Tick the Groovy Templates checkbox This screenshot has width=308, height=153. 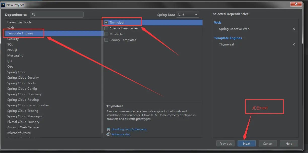coord(106,40)
